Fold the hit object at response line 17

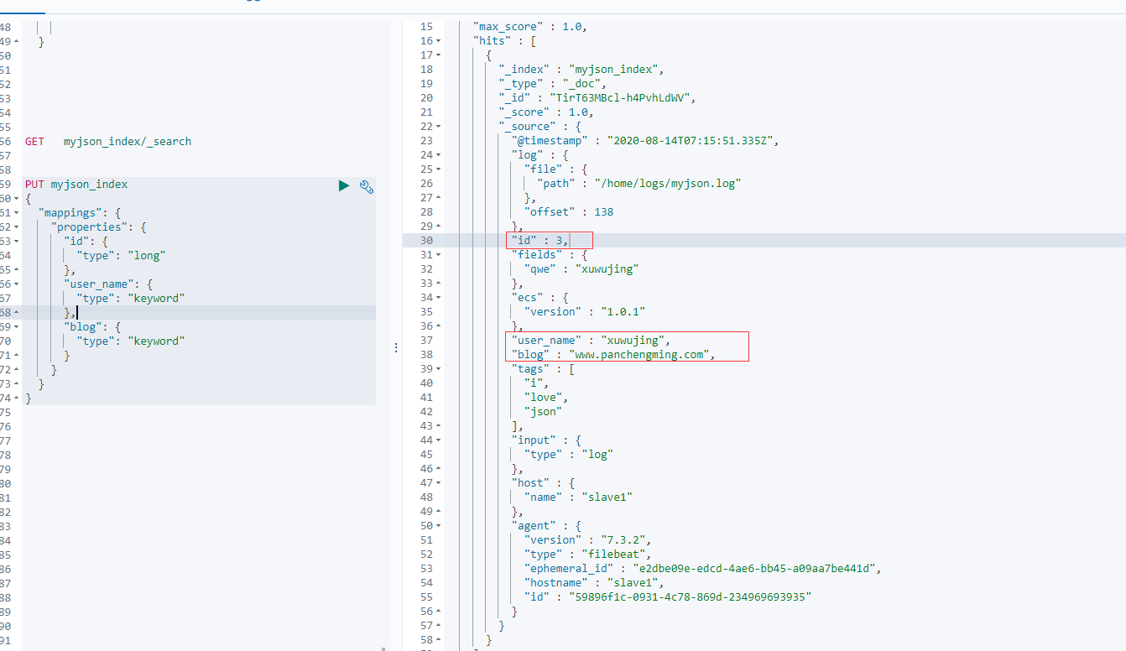[x=440, y=55]
